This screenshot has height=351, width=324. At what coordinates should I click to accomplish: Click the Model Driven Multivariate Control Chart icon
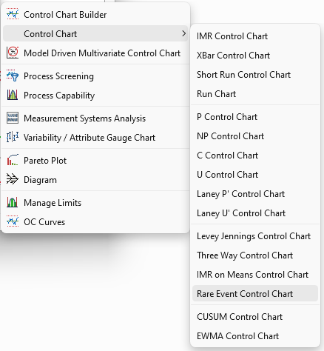[x=13, y=53]
